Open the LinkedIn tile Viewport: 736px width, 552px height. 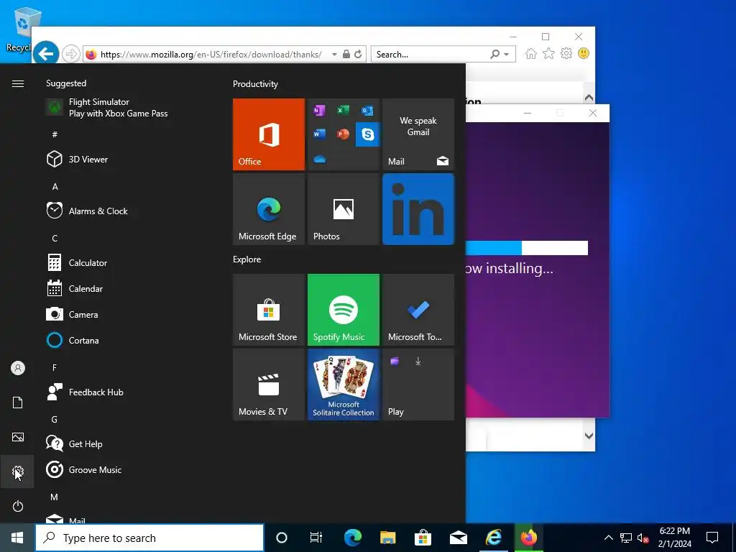(x=418, y=209)
